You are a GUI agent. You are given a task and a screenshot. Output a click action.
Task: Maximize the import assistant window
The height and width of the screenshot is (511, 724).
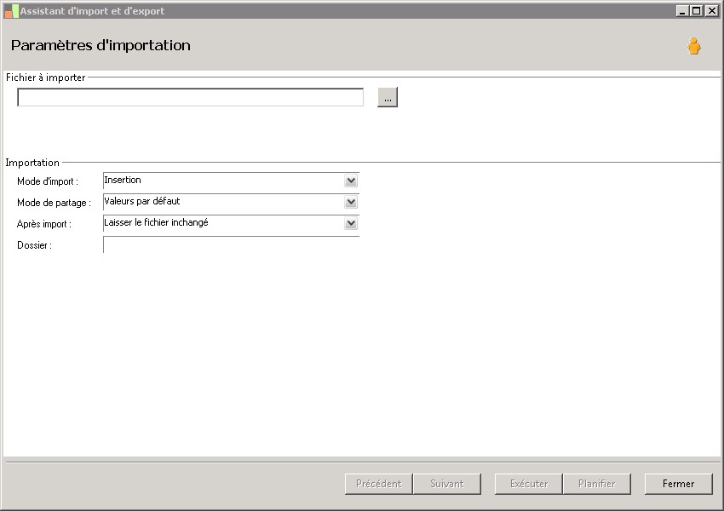click(x=696, y=11)
